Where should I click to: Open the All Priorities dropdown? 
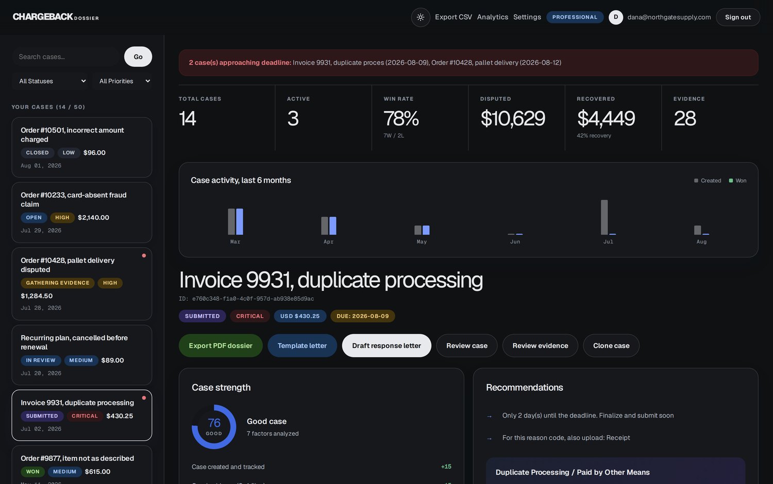pyautogui.click(x=123, y=81)
